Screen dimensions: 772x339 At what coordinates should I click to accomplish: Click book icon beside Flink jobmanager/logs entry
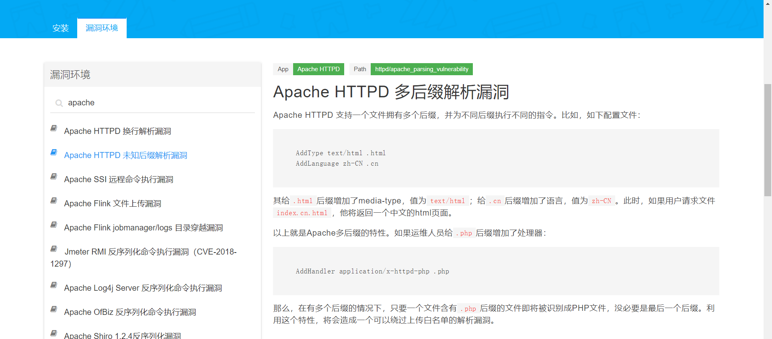click(53, 225)
